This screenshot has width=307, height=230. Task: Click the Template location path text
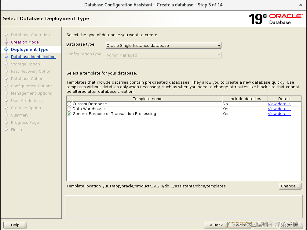164,186
